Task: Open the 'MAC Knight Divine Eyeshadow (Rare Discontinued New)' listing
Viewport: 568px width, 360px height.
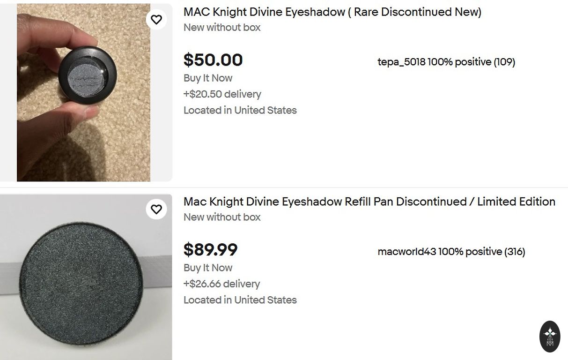Action: click(332, 12)
